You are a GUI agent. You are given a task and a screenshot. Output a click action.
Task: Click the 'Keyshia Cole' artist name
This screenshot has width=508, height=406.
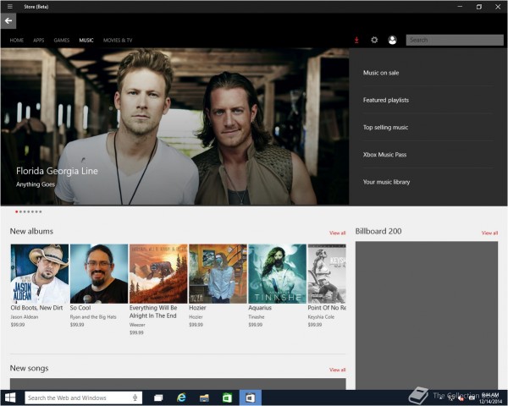(321, 317)
